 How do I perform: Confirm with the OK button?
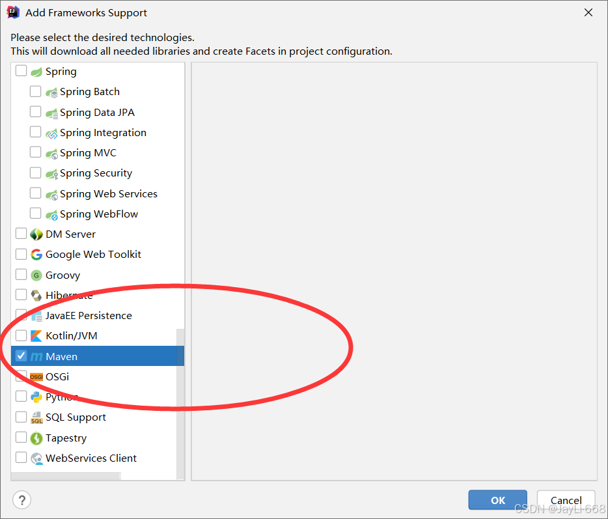coord(497,500)
